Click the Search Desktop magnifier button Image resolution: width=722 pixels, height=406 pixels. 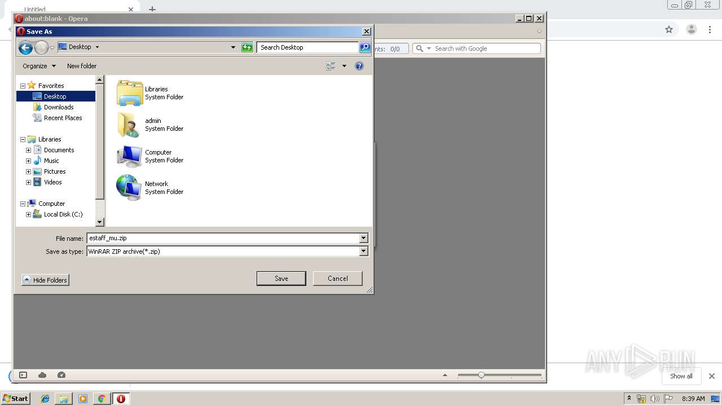(x=365, y=47)
